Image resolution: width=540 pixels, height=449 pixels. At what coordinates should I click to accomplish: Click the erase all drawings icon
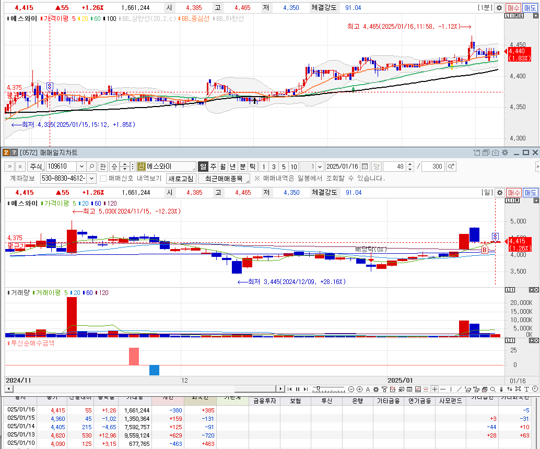click(476, 389)
